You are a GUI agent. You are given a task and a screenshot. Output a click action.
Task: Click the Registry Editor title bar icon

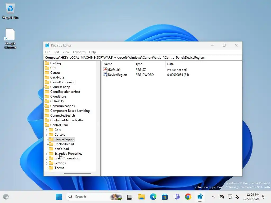tap(47, 45)
